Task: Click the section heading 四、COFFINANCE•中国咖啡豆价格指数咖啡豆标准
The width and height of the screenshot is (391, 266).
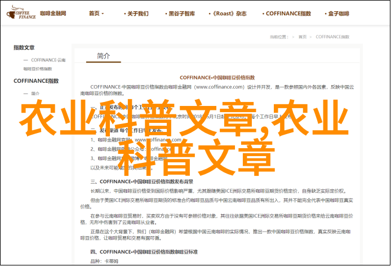Action: 144,252
